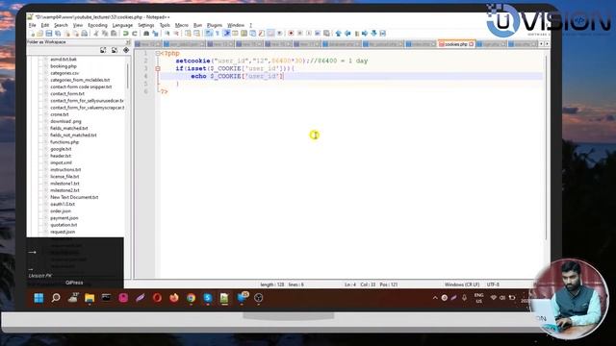Click the blue left arrow toolbar icon
The width and height of the screenshot is (616, 346).
click(347, 34)
